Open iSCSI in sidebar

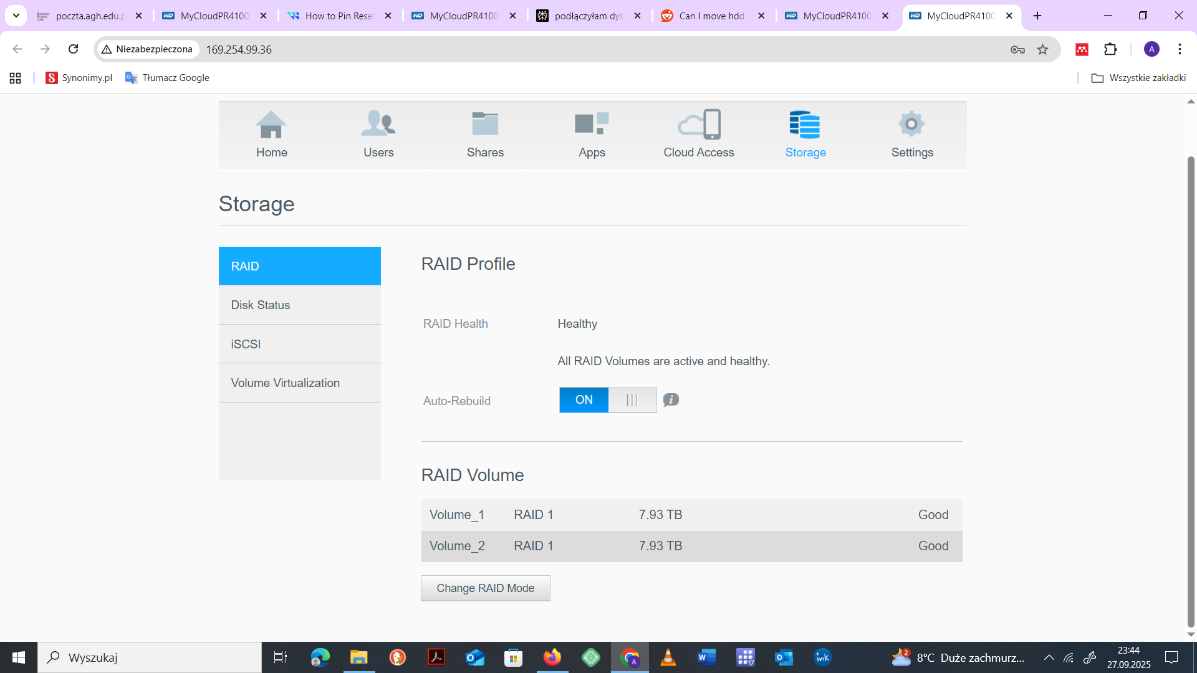[300, 344]
